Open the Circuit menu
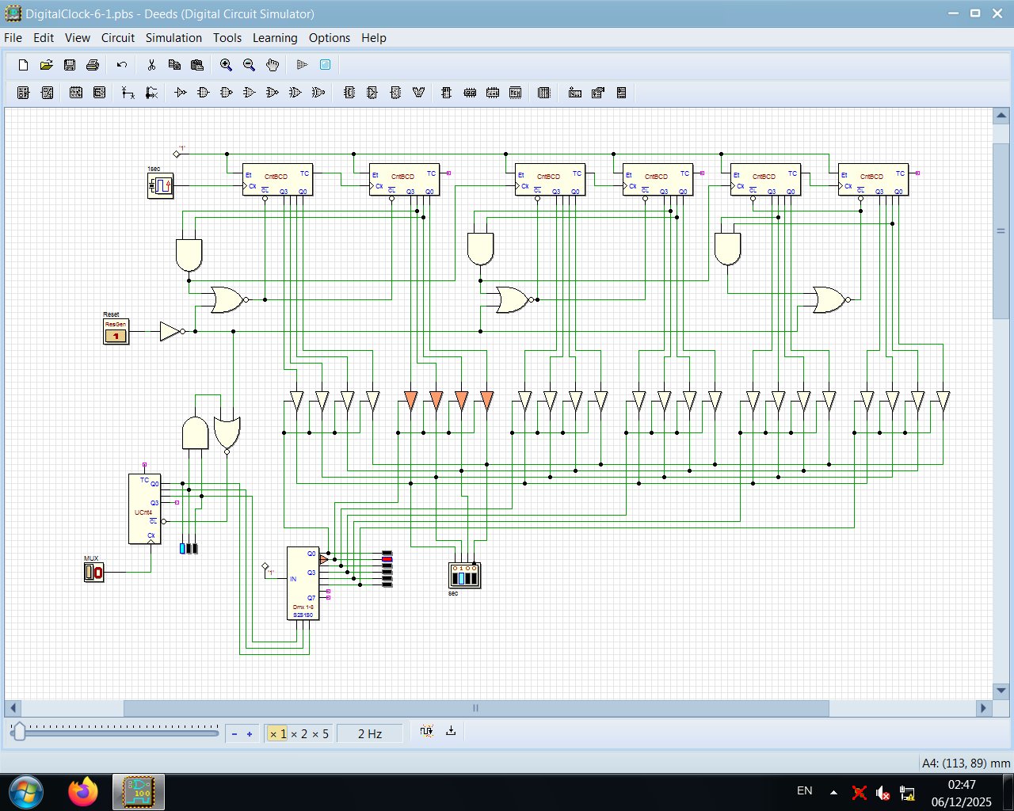Image resolution: width=1014 pixels, height=811 pixels. click(x=118, y=37)
